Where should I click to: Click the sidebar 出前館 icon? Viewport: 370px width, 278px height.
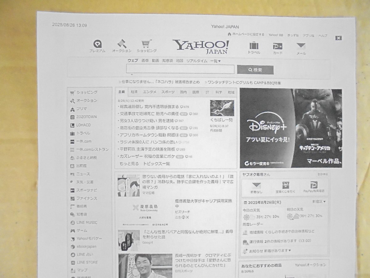(72, 166)
